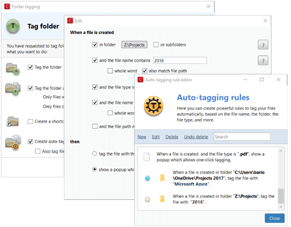The height and width of the screenshot is (227, 291).
Task: Uncheck 'also match file path' option
Action: [144, 71]
